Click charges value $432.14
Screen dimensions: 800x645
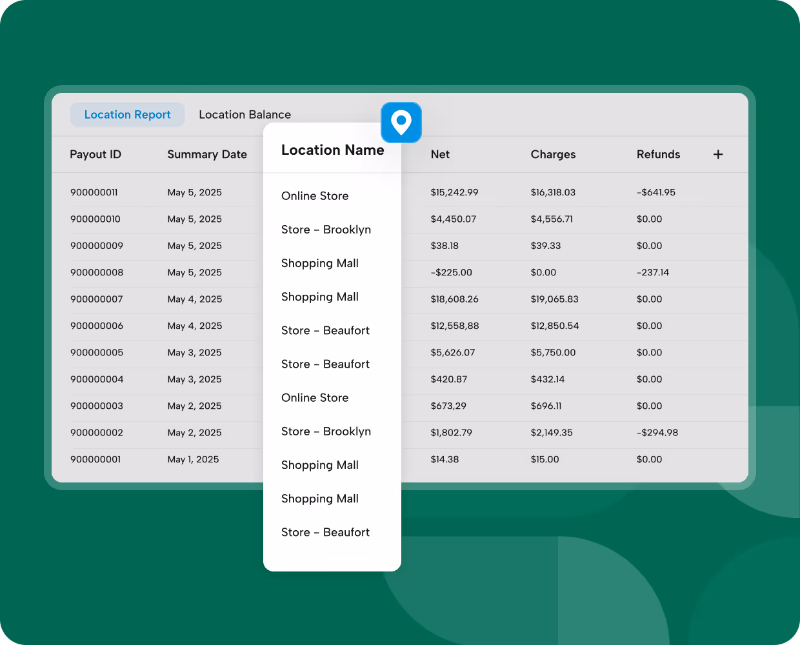547,379
